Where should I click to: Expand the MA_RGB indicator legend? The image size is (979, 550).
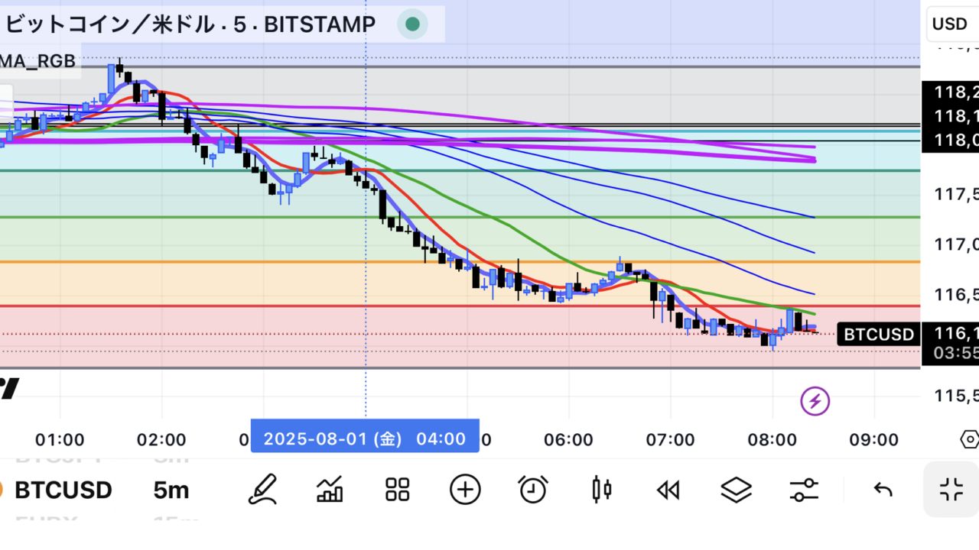tap(38, 61)
